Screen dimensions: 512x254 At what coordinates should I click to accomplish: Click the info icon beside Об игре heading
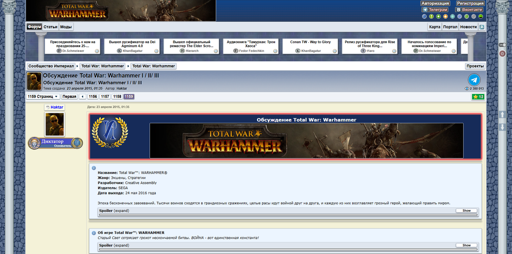point(94,233)
